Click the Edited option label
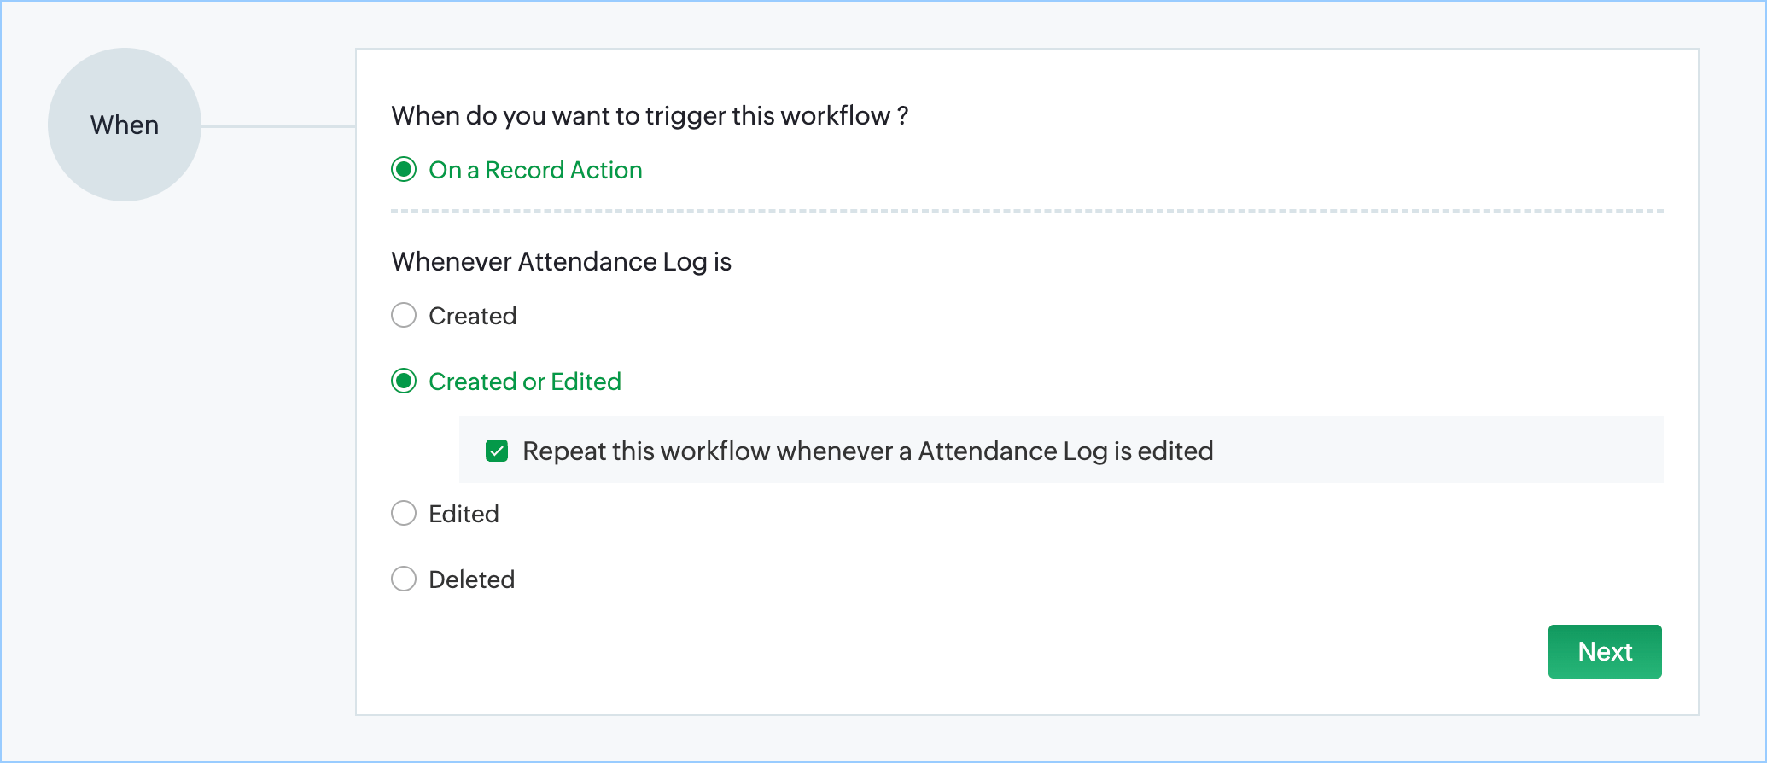Viewport: 1767px width, 763px height. [x=464, y=514]
